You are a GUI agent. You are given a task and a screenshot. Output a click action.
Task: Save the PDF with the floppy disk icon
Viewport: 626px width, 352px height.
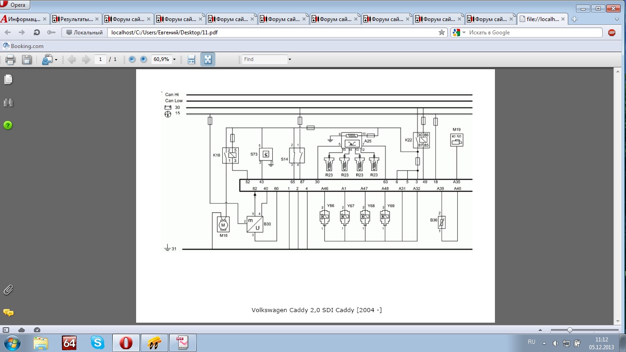pos(27,59)
